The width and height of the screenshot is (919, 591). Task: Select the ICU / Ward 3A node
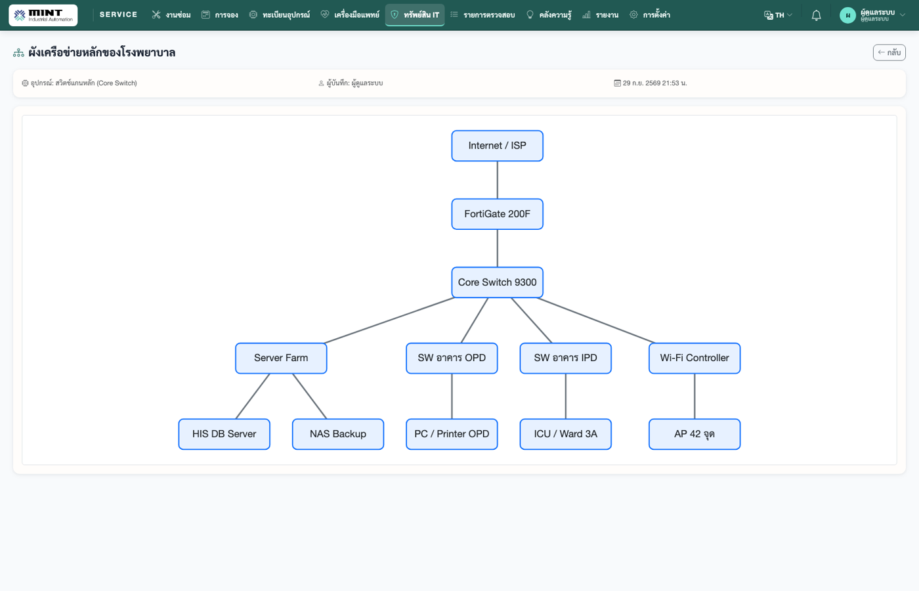(x=566, y=434)
